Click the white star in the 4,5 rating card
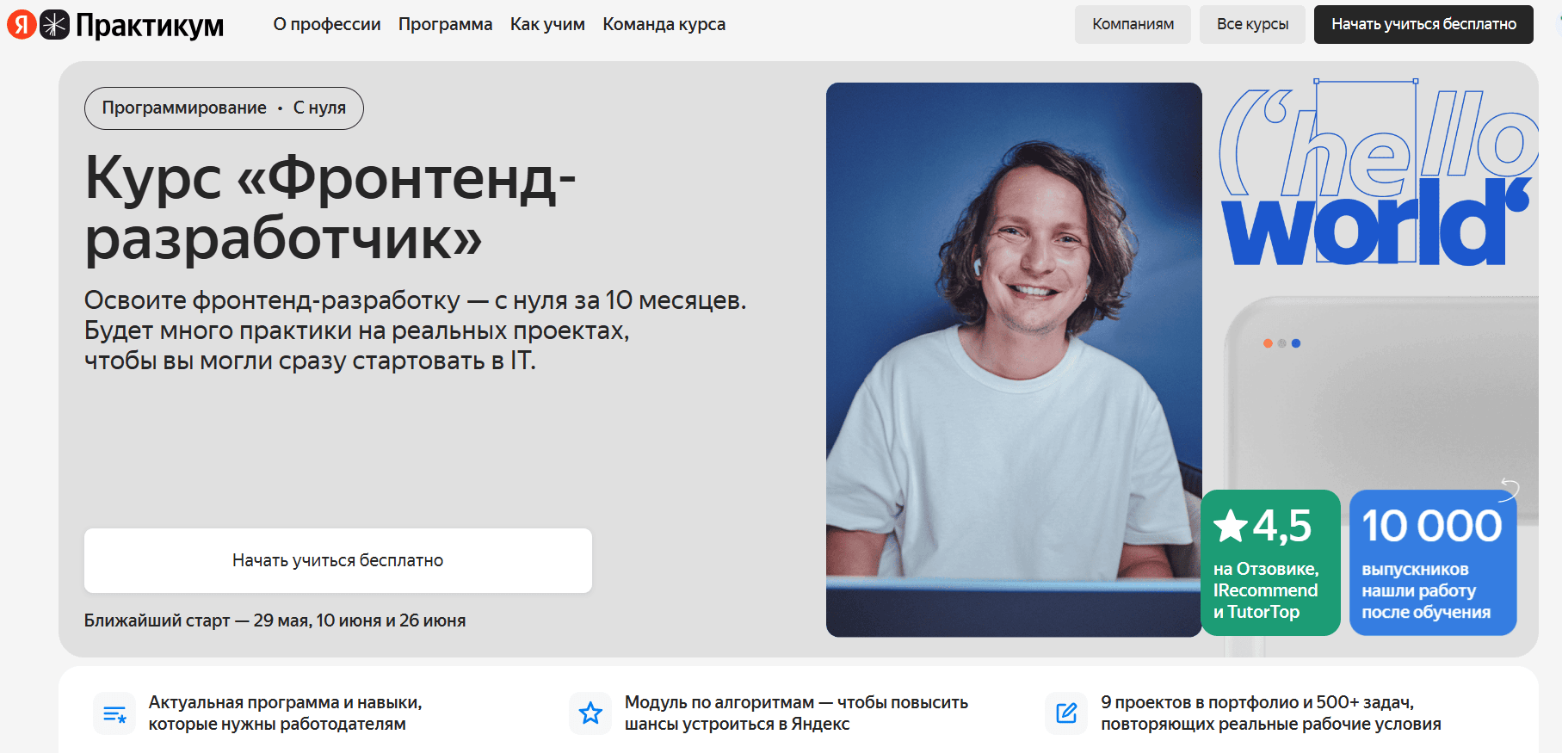This screenshot has width=1562, height=753. tap(1231, 526)
